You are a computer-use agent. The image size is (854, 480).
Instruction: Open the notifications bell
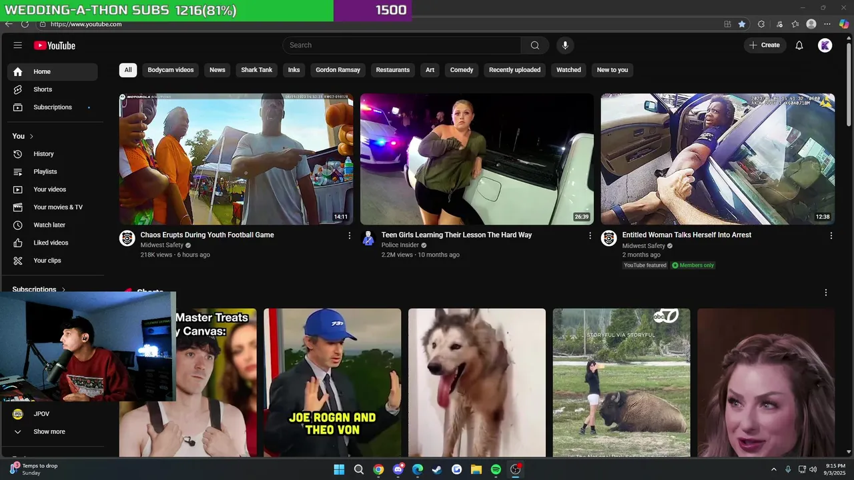point(799,45)
